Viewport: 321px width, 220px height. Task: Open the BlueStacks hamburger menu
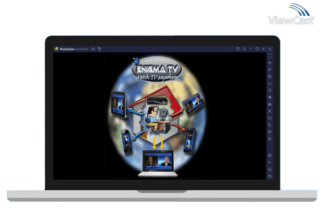point(244,49)
